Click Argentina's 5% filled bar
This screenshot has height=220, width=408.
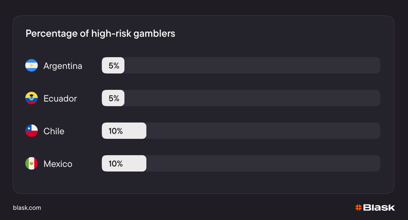(113, 65)
